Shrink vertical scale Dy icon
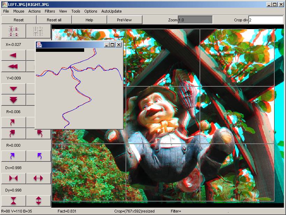Screen dimensions: 286x215 click(x=14, y=201)
